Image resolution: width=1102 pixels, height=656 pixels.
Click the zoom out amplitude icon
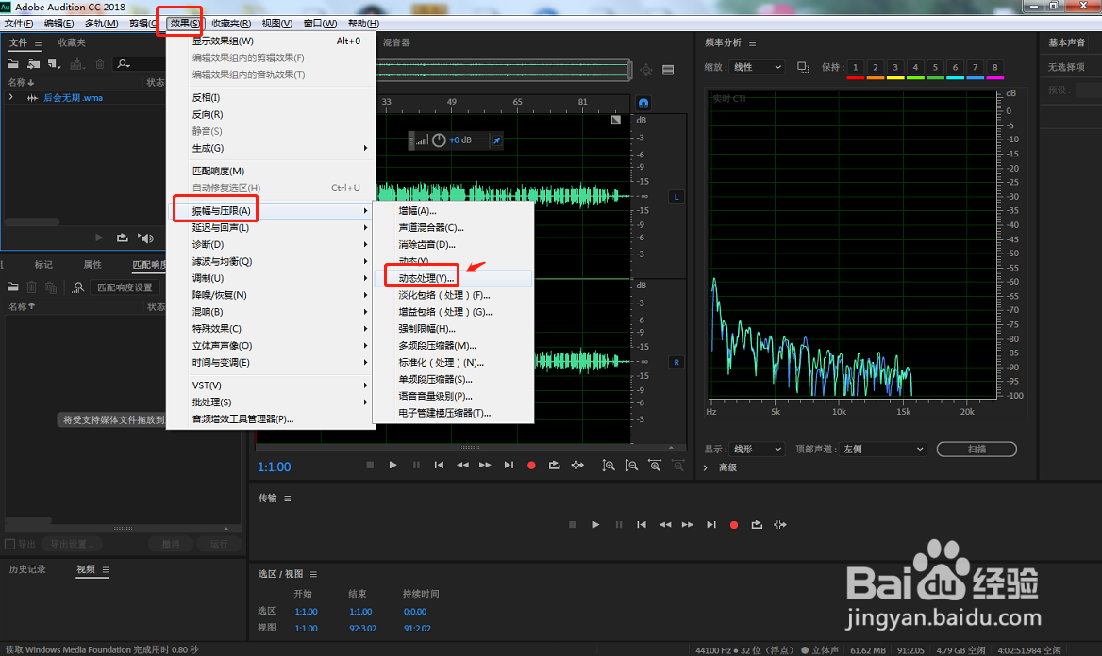[632, 465]
